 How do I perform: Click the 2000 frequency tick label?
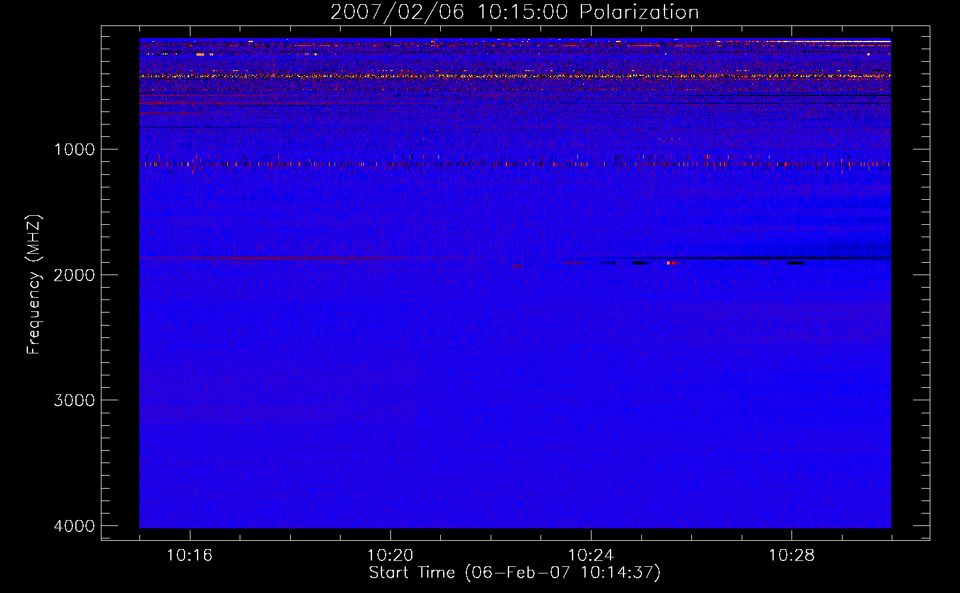point(75,275)
